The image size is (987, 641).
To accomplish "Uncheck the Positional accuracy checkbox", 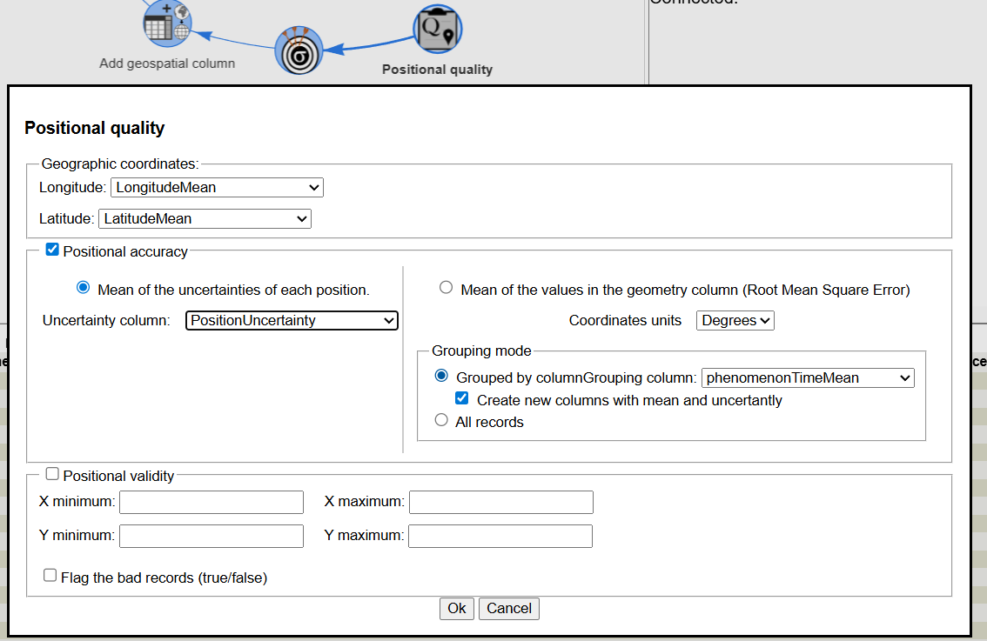I will [52, 250].
